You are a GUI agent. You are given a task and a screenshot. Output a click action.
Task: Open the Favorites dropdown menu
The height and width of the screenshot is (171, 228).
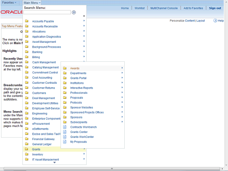[x=10, y=2]
